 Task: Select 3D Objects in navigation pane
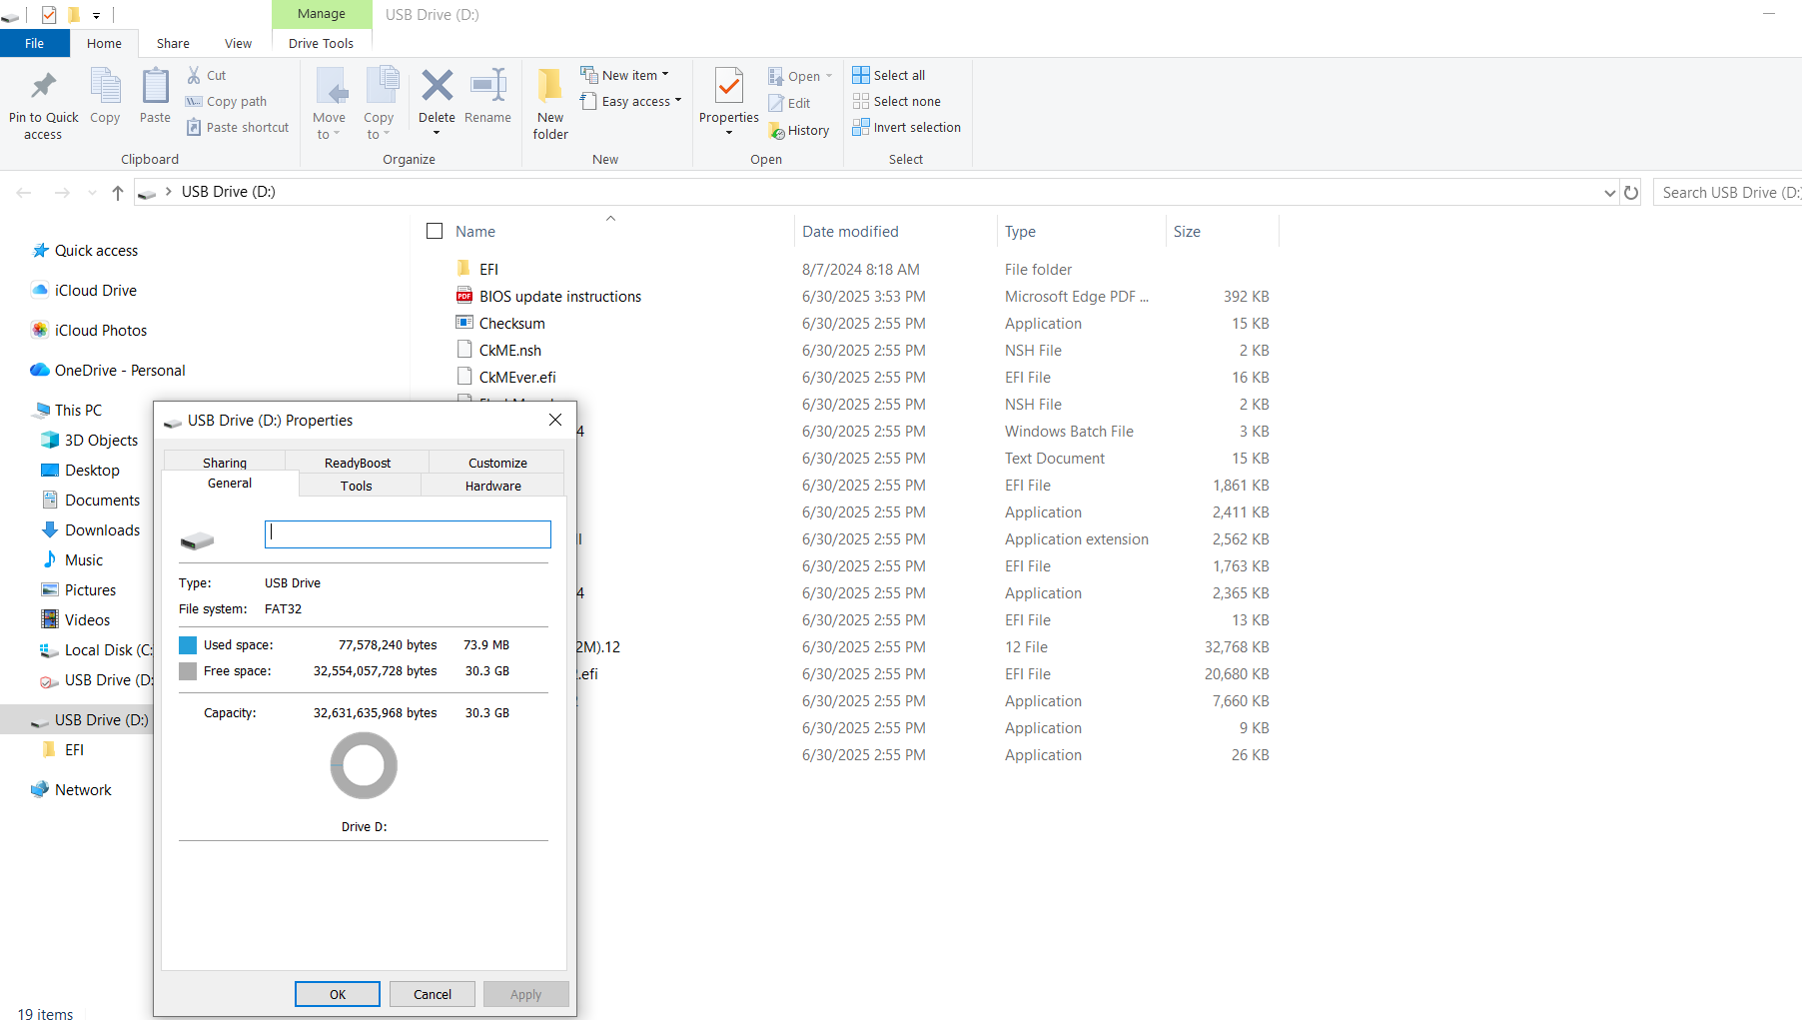point(101,440)
